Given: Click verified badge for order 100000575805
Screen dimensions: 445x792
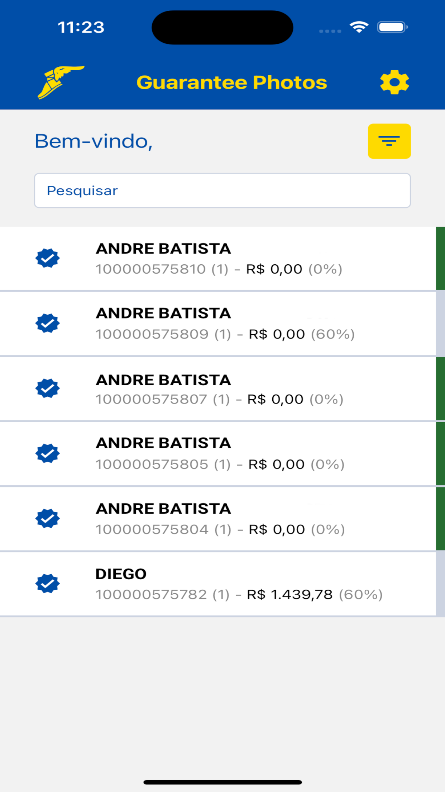Looking at the screenshot, I should tap(47, 453).
